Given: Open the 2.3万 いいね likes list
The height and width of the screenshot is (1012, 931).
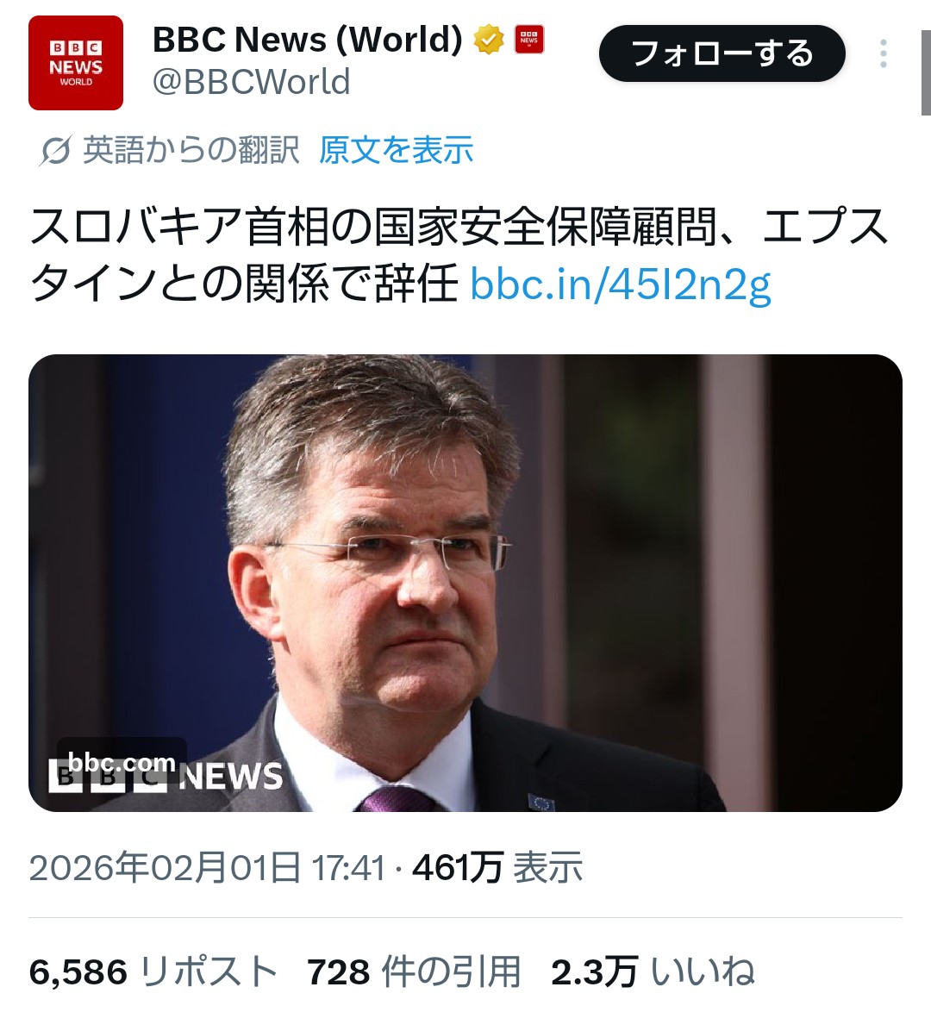Looking at the screenshot, I should tap(652, 972).
